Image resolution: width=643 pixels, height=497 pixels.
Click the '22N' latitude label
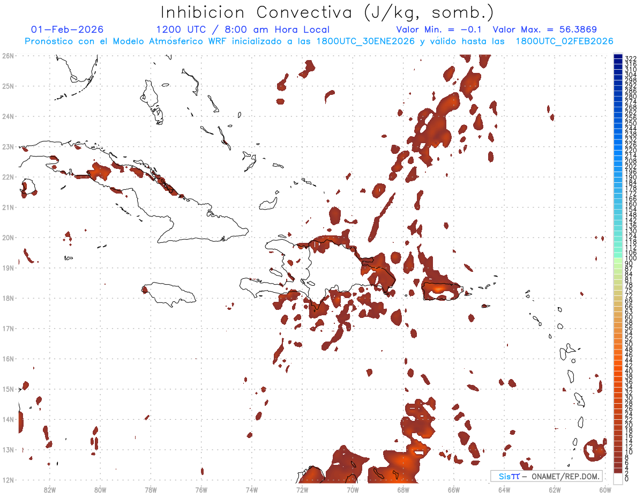(x=8, y=177)
